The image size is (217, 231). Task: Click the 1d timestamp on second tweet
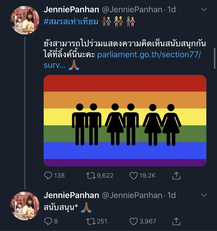pyautogui.click(x=171, y=195)
